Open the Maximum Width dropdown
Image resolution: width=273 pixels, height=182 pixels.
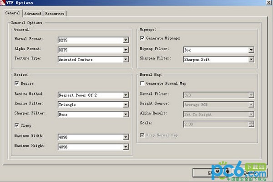(93, 137)
